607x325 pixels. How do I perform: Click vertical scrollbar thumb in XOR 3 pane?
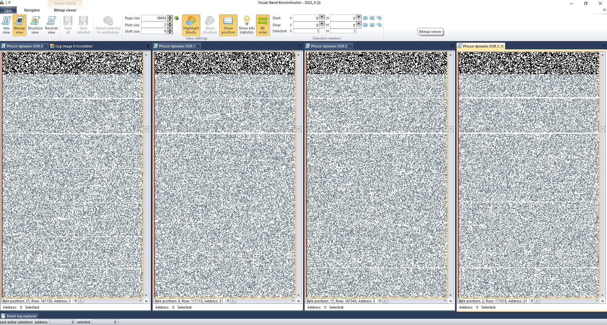coord(603,129)
